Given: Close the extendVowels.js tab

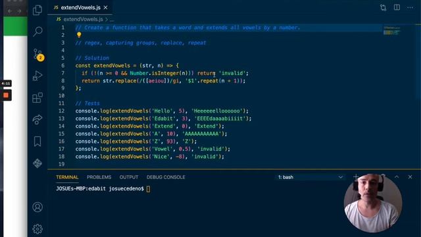Looking at the screenshot, I should click(x=105, y=7).
